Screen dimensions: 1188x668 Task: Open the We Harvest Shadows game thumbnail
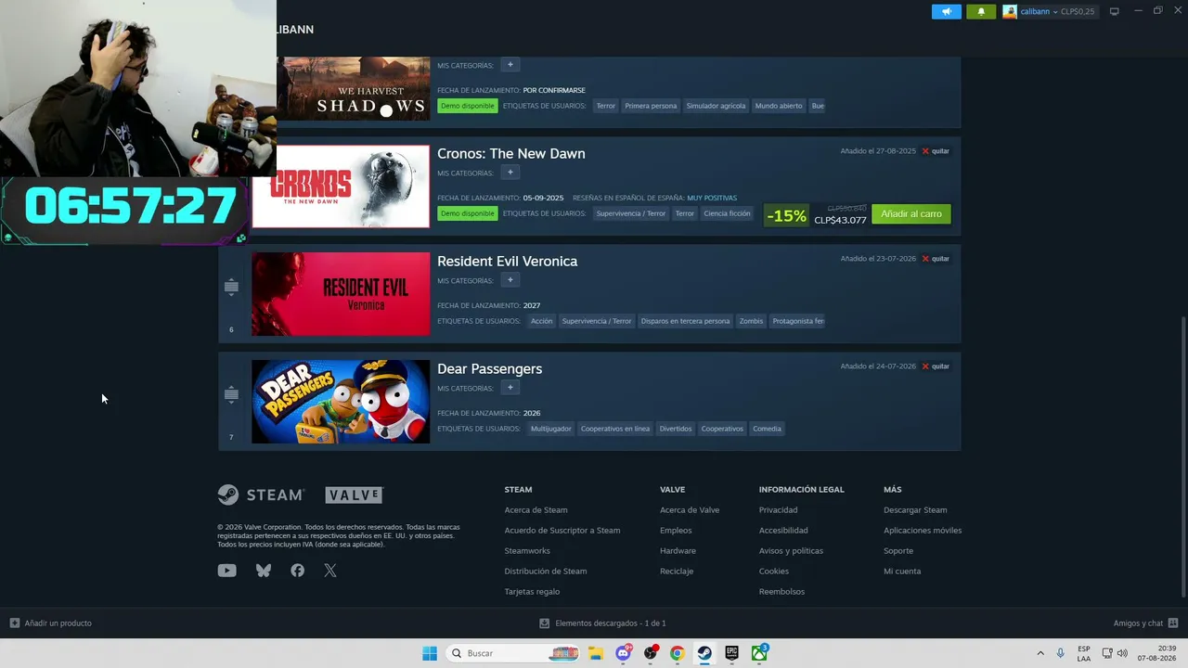[354, 88]
